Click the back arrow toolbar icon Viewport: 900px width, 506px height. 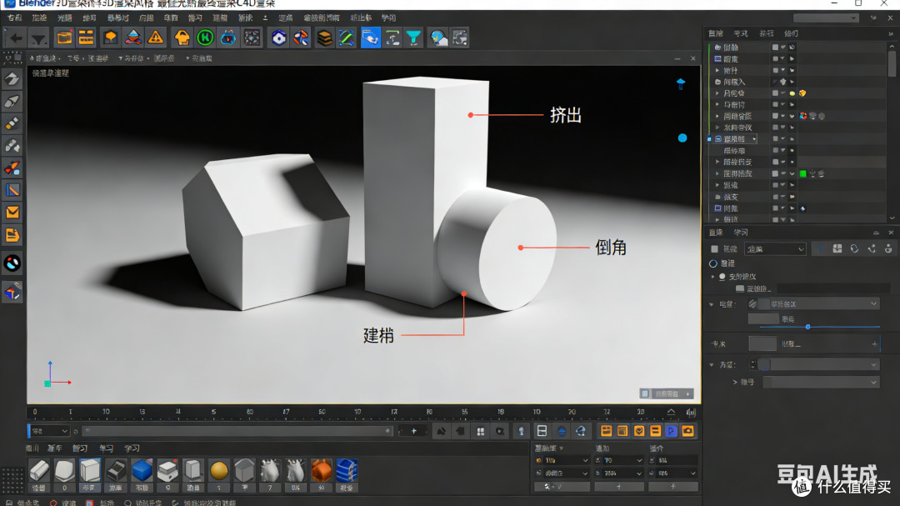(x=16, y=38)
